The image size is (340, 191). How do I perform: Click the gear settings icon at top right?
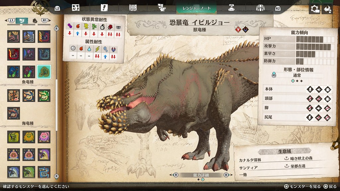[314, 9]
